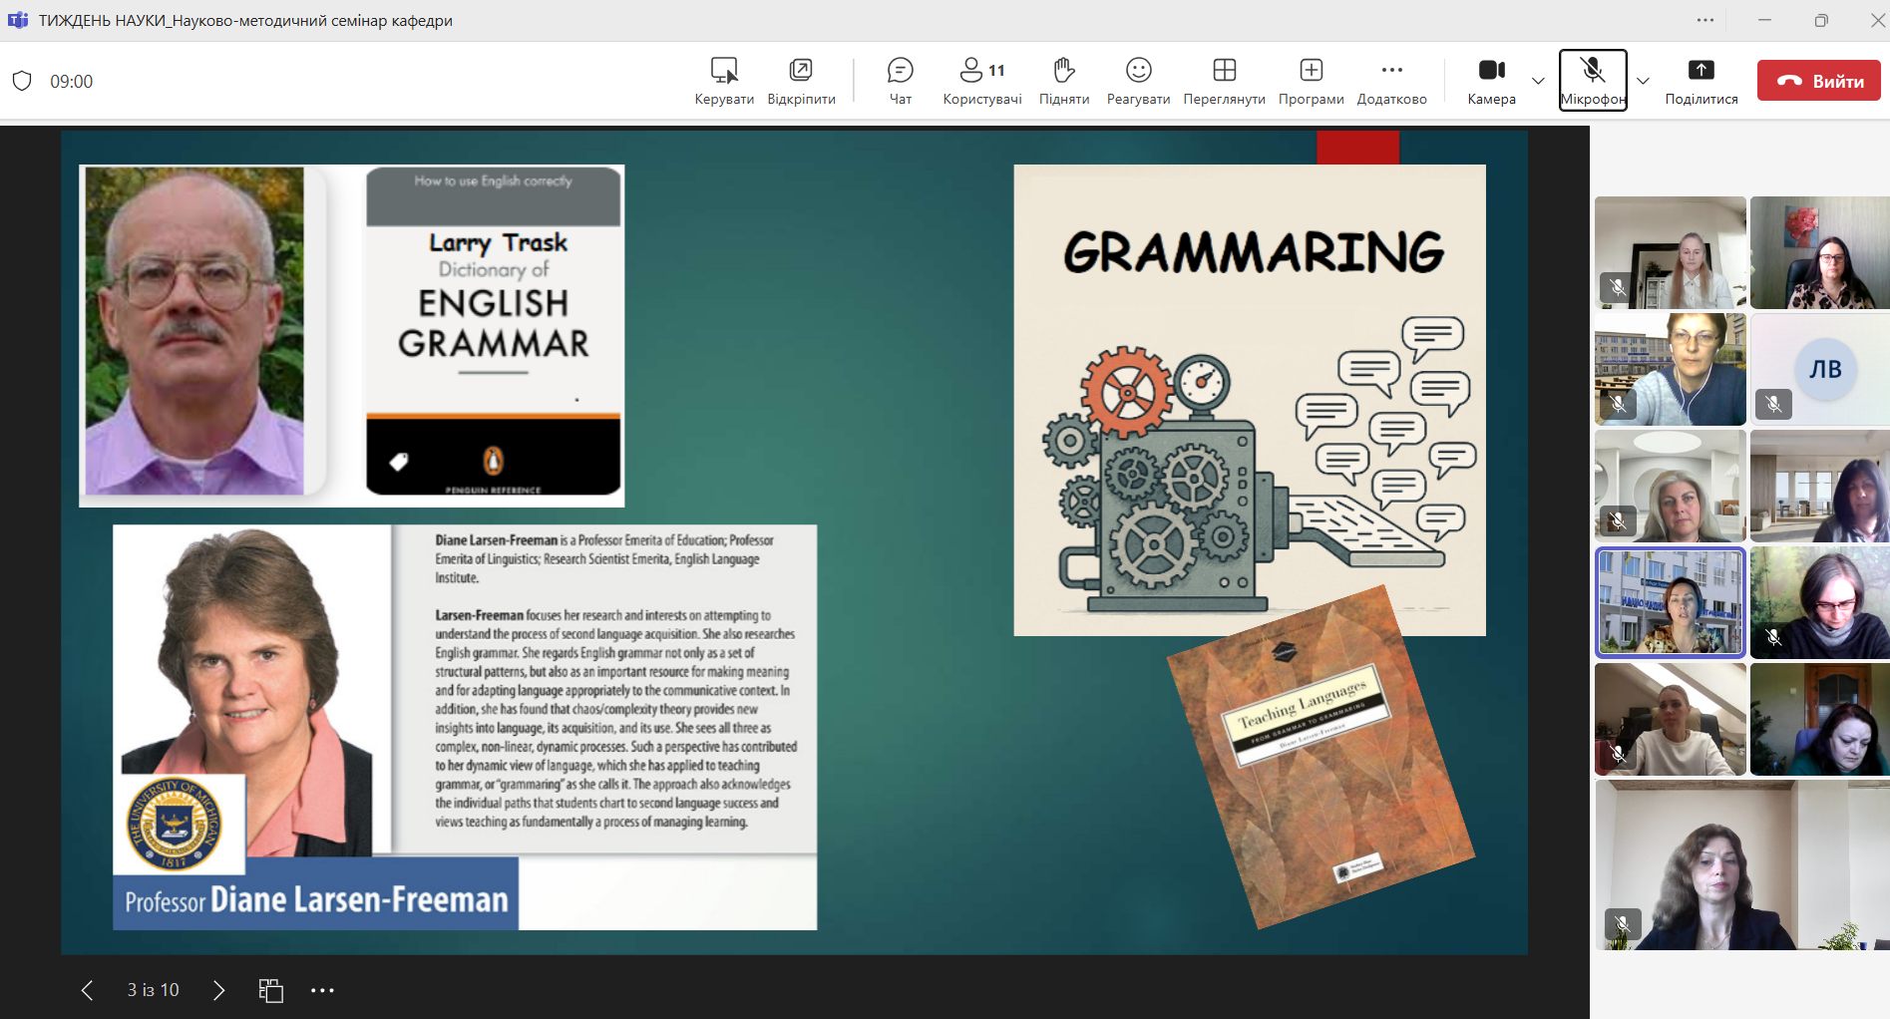Click the Керувати presentation control icon
This screenshot has width=1890, height=1019.
pyautogui.click(x=724, y=81)
